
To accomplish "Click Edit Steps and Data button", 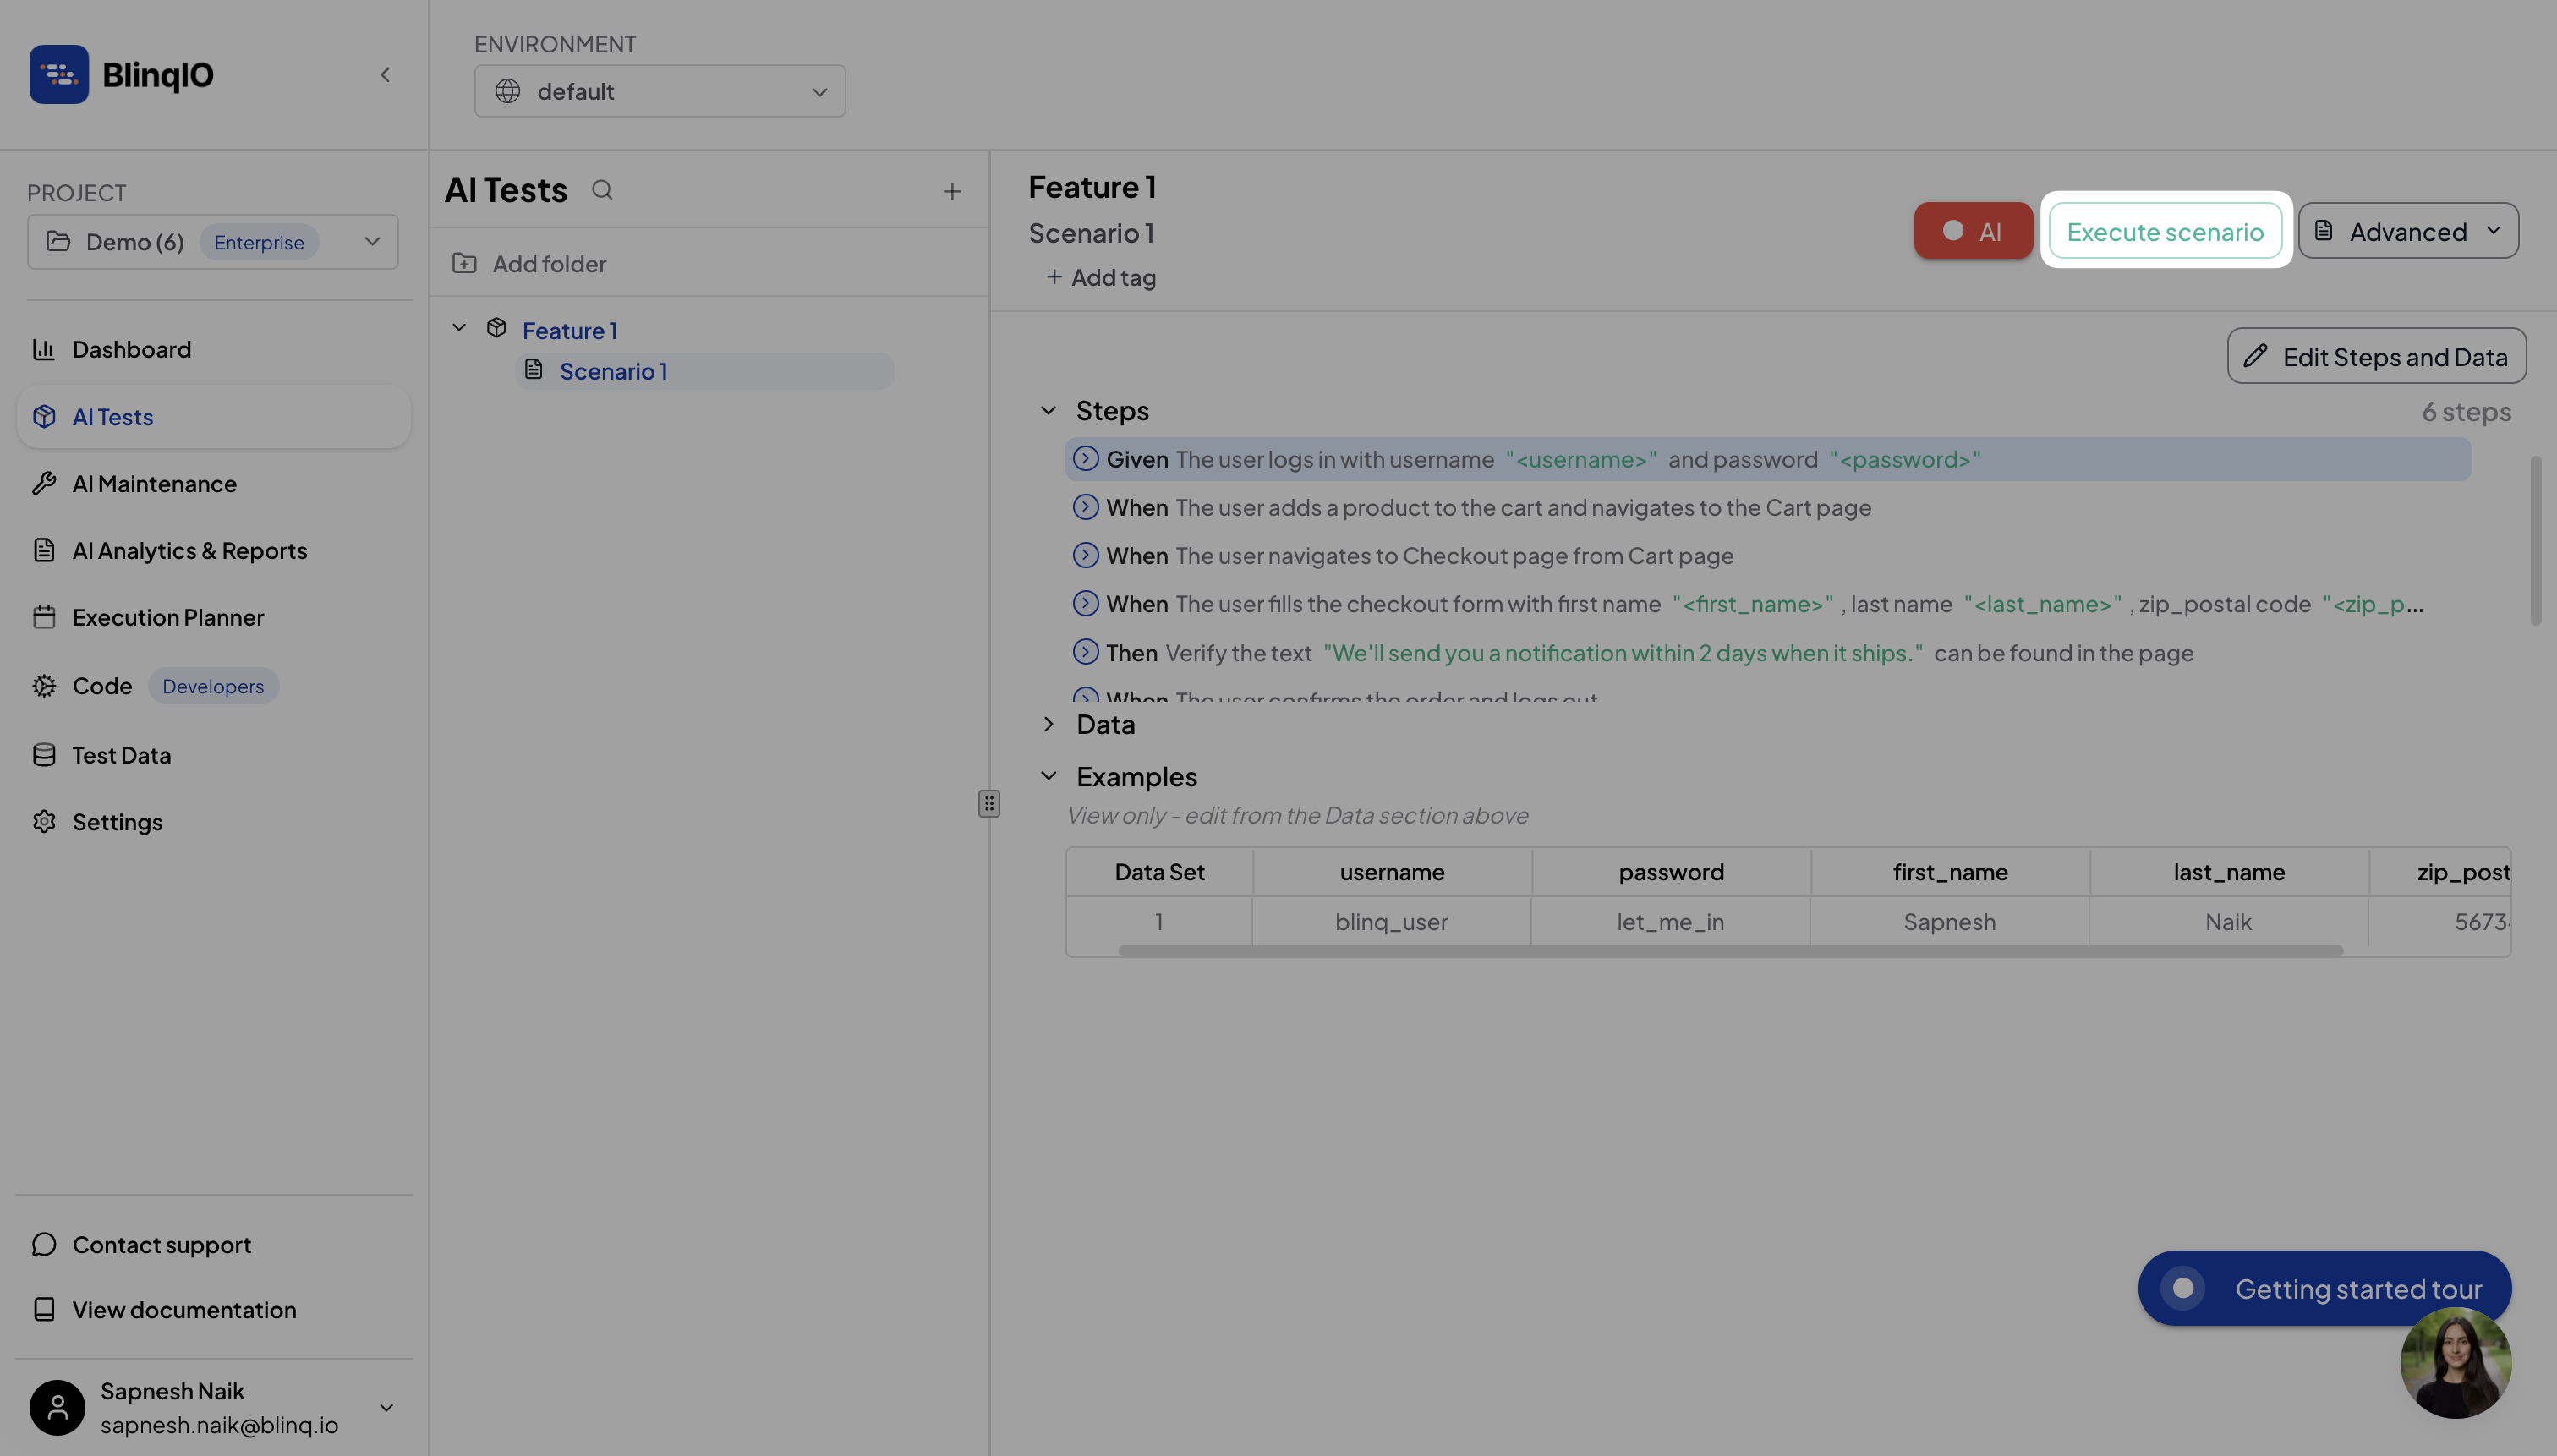I will 2376,356.
